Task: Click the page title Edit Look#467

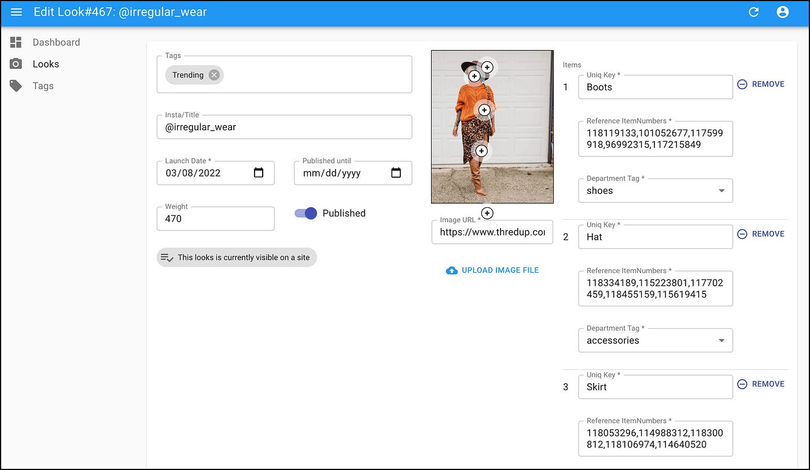Action: (x=120, y=12)
